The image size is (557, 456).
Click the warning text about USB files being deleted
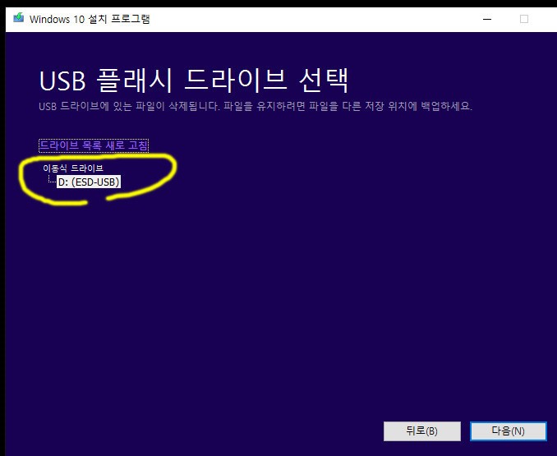click(255, 106)
